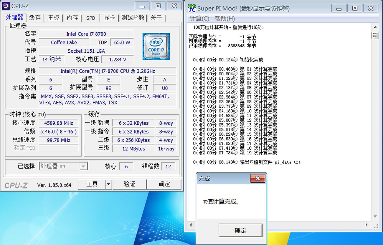Image resolution: width=383 pixels, height=245 pixels.
Task: Maximize the Super PI window
Action: (355, 8)
